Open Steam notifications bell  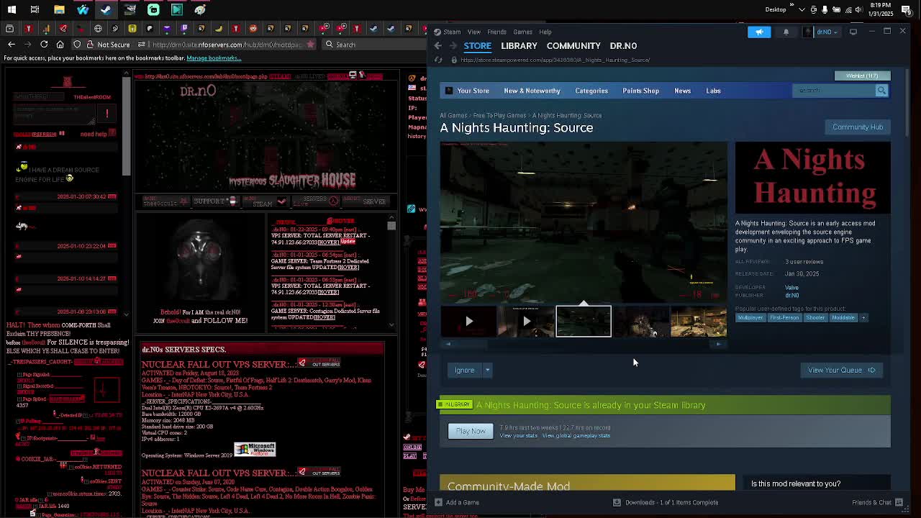(x=786, y=32)
